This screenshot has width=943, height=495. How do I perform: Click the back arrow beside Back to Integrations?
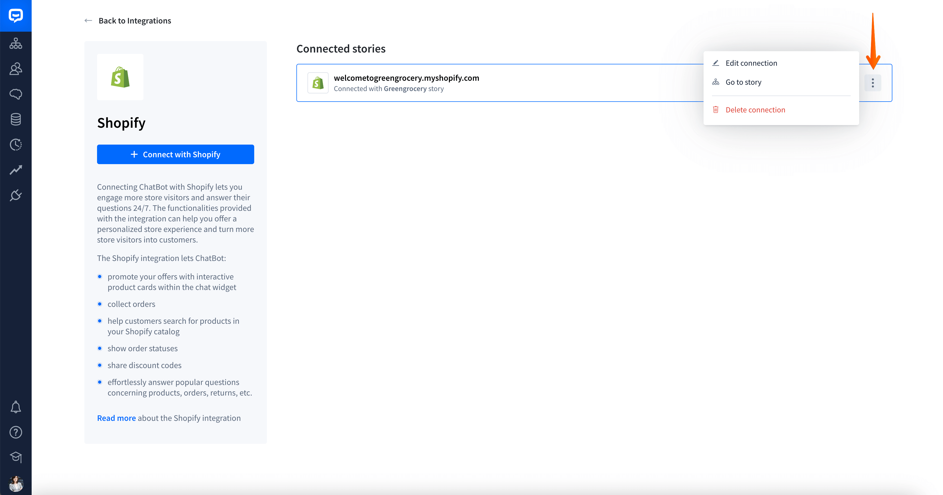pyautogui.click(x=88, y=21)
